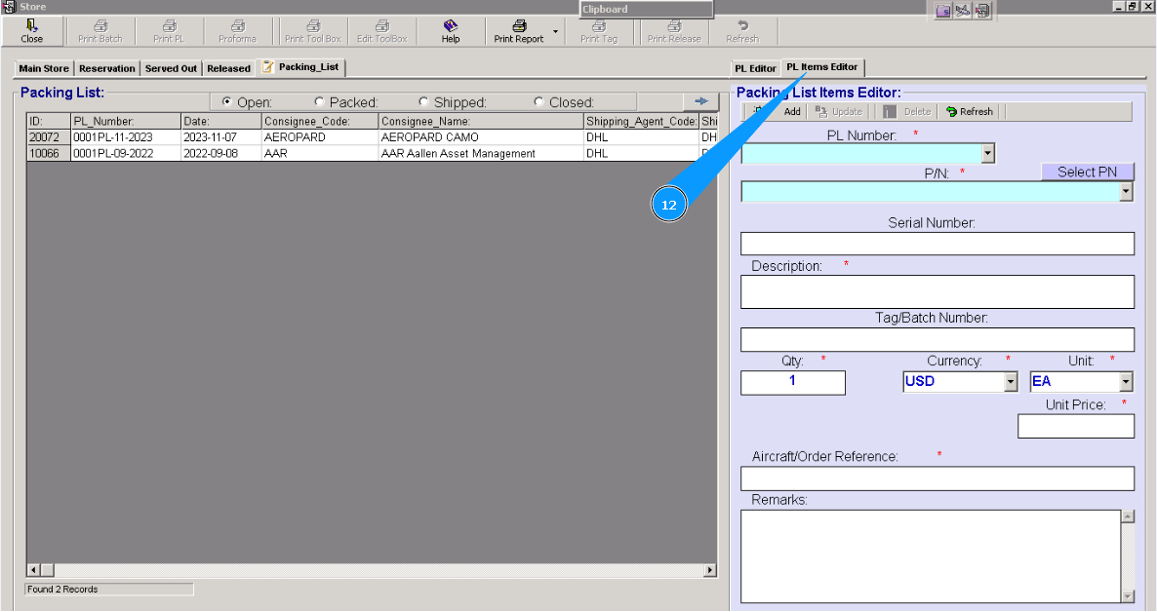Click inside Tag/Batch Number field
The height and width of the screenshot is (612, 1157).
pyautogui.click(x=938, y=339)
